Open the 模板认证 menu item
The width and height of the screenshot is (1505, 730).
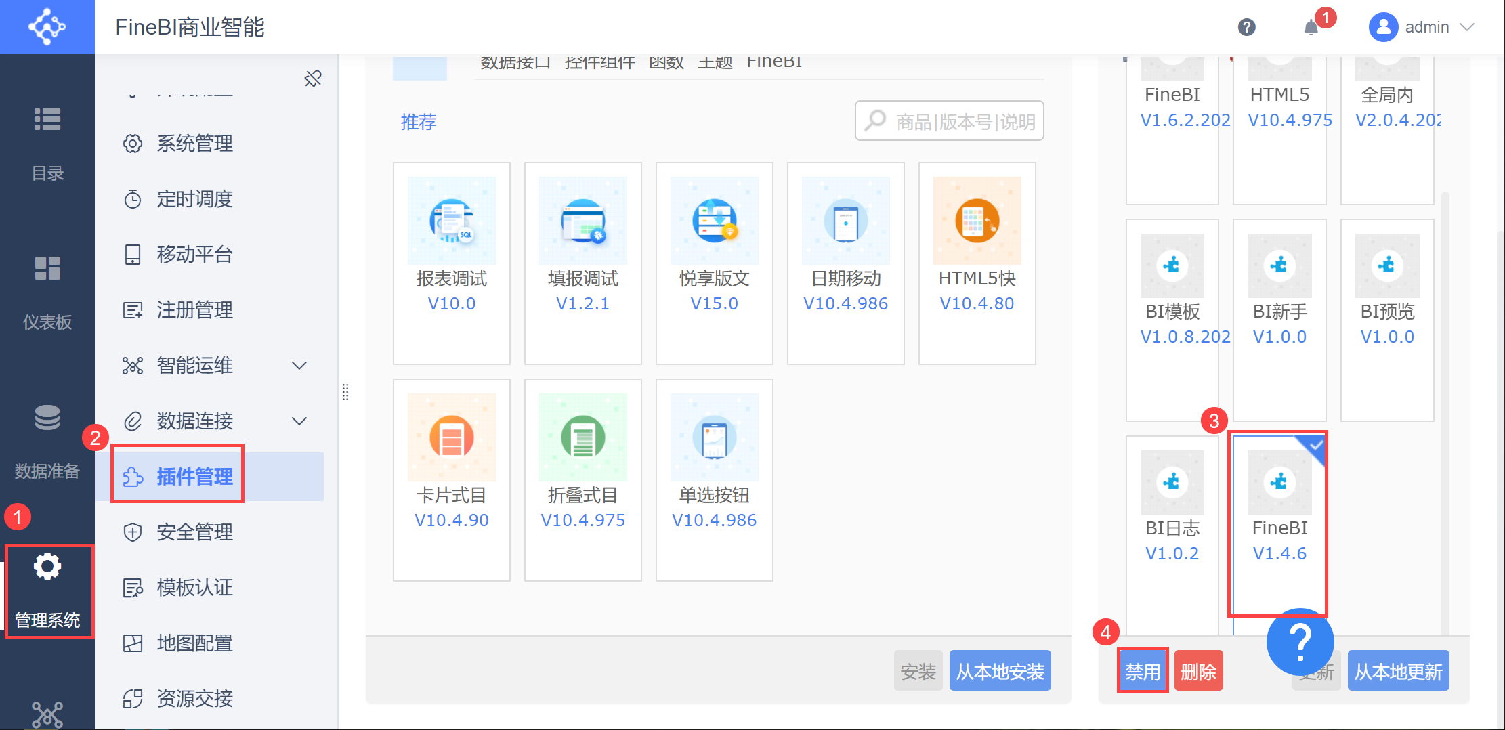click(195, 588)
